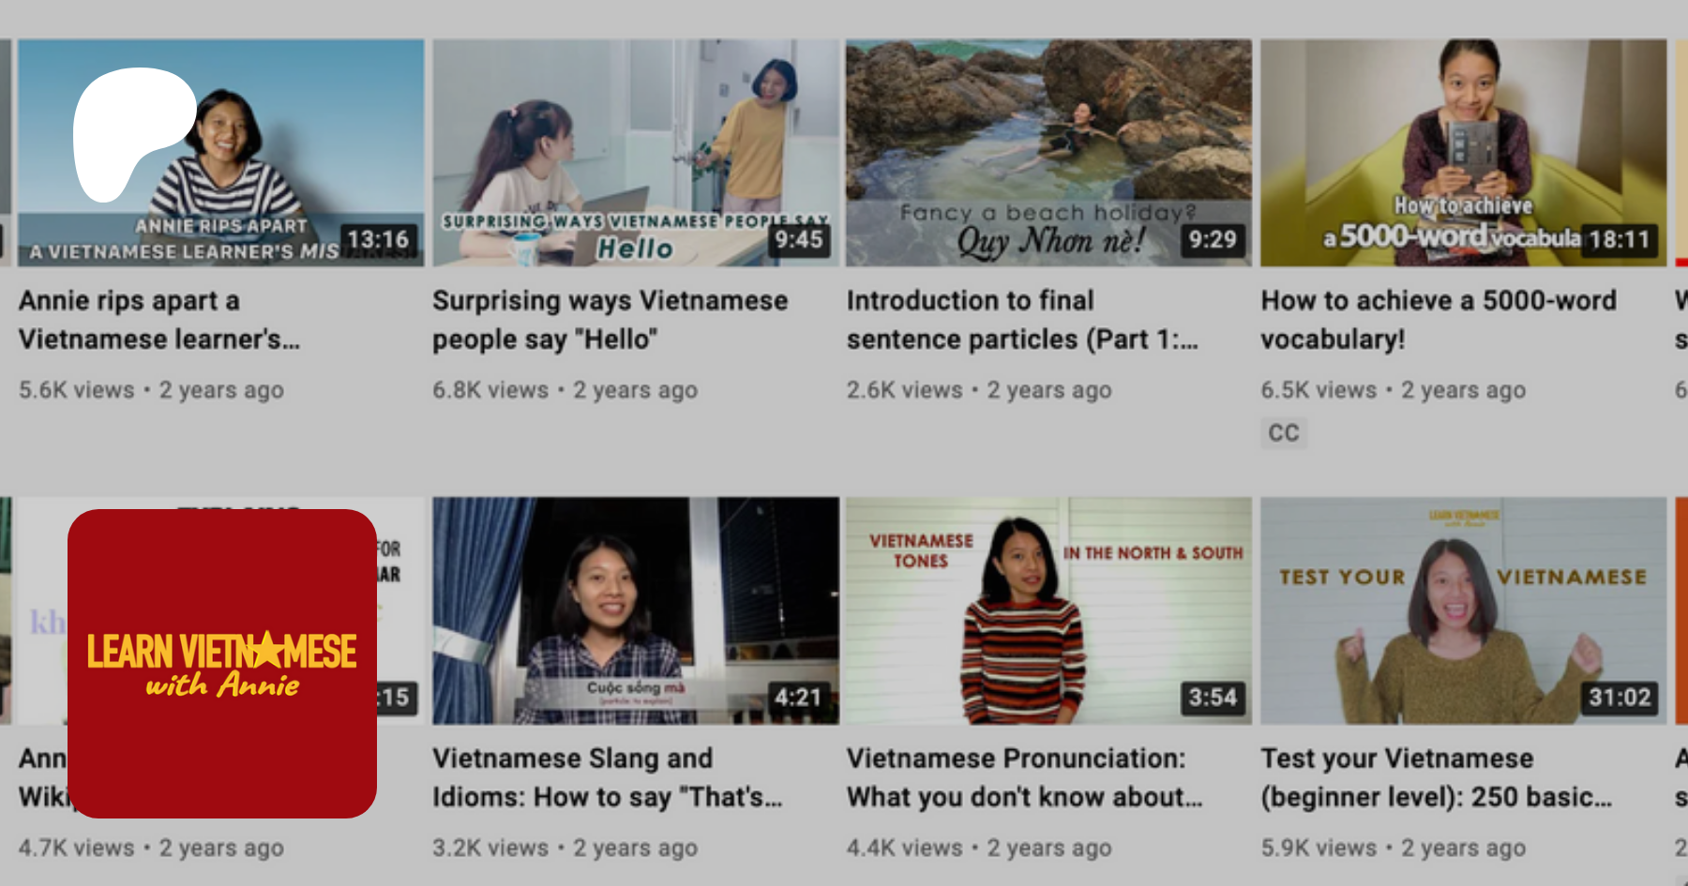Open 'How to achieve a 5000-word vocabulary!' title
This screenshot has width=1688, height=886.
pos(1439,320)
